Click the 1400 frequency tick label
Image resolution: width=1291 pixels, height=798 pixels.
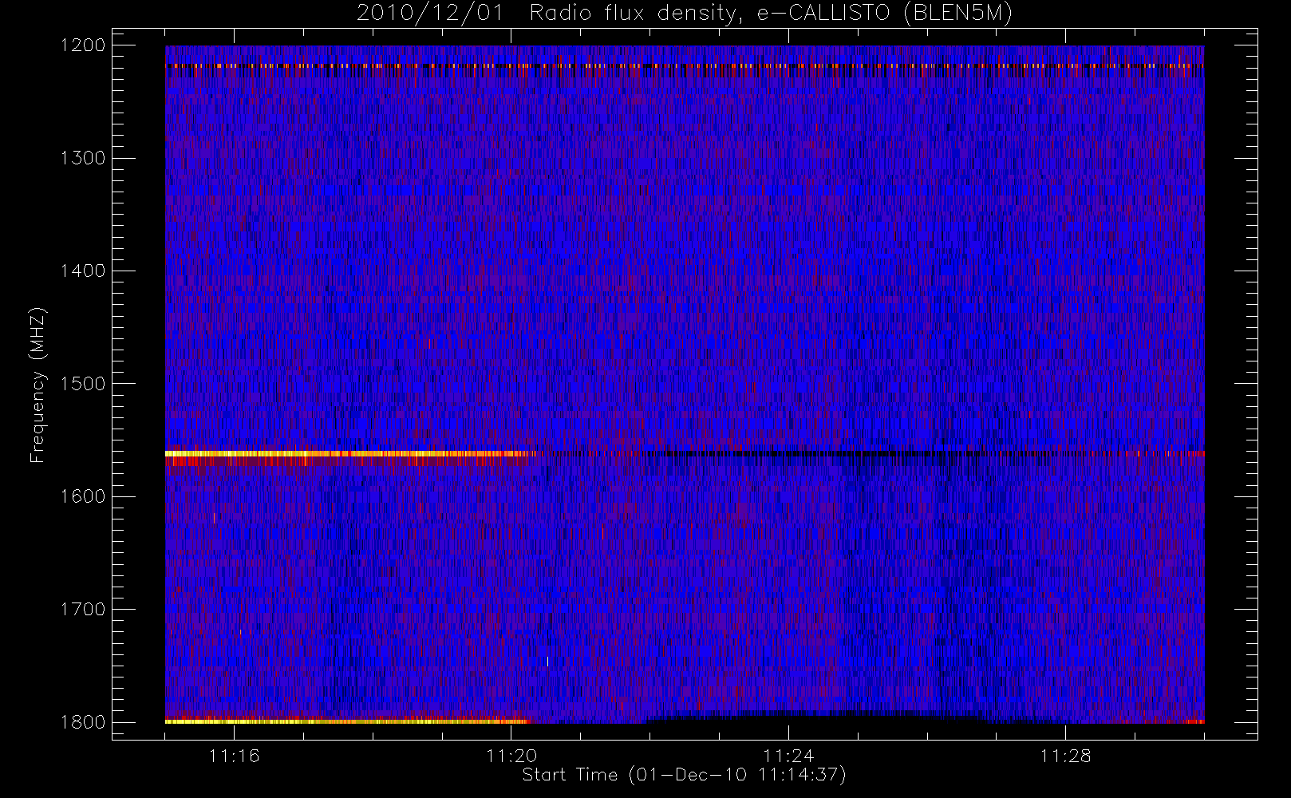(83, 271)
